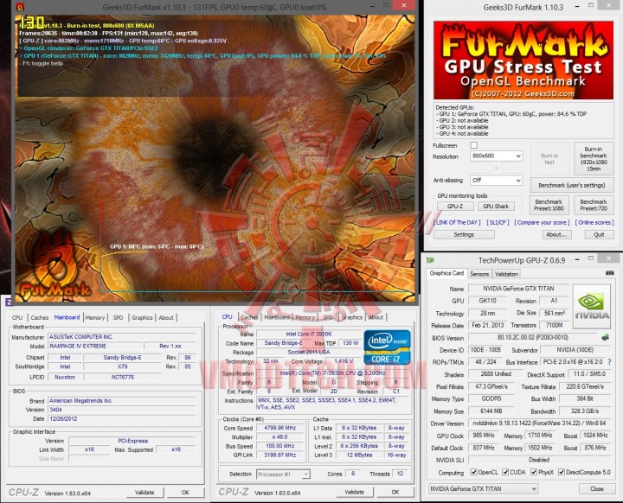Screen dimensions: 623x503
Task: Click the FurMark render window title icon
Action: click(20, 7)
